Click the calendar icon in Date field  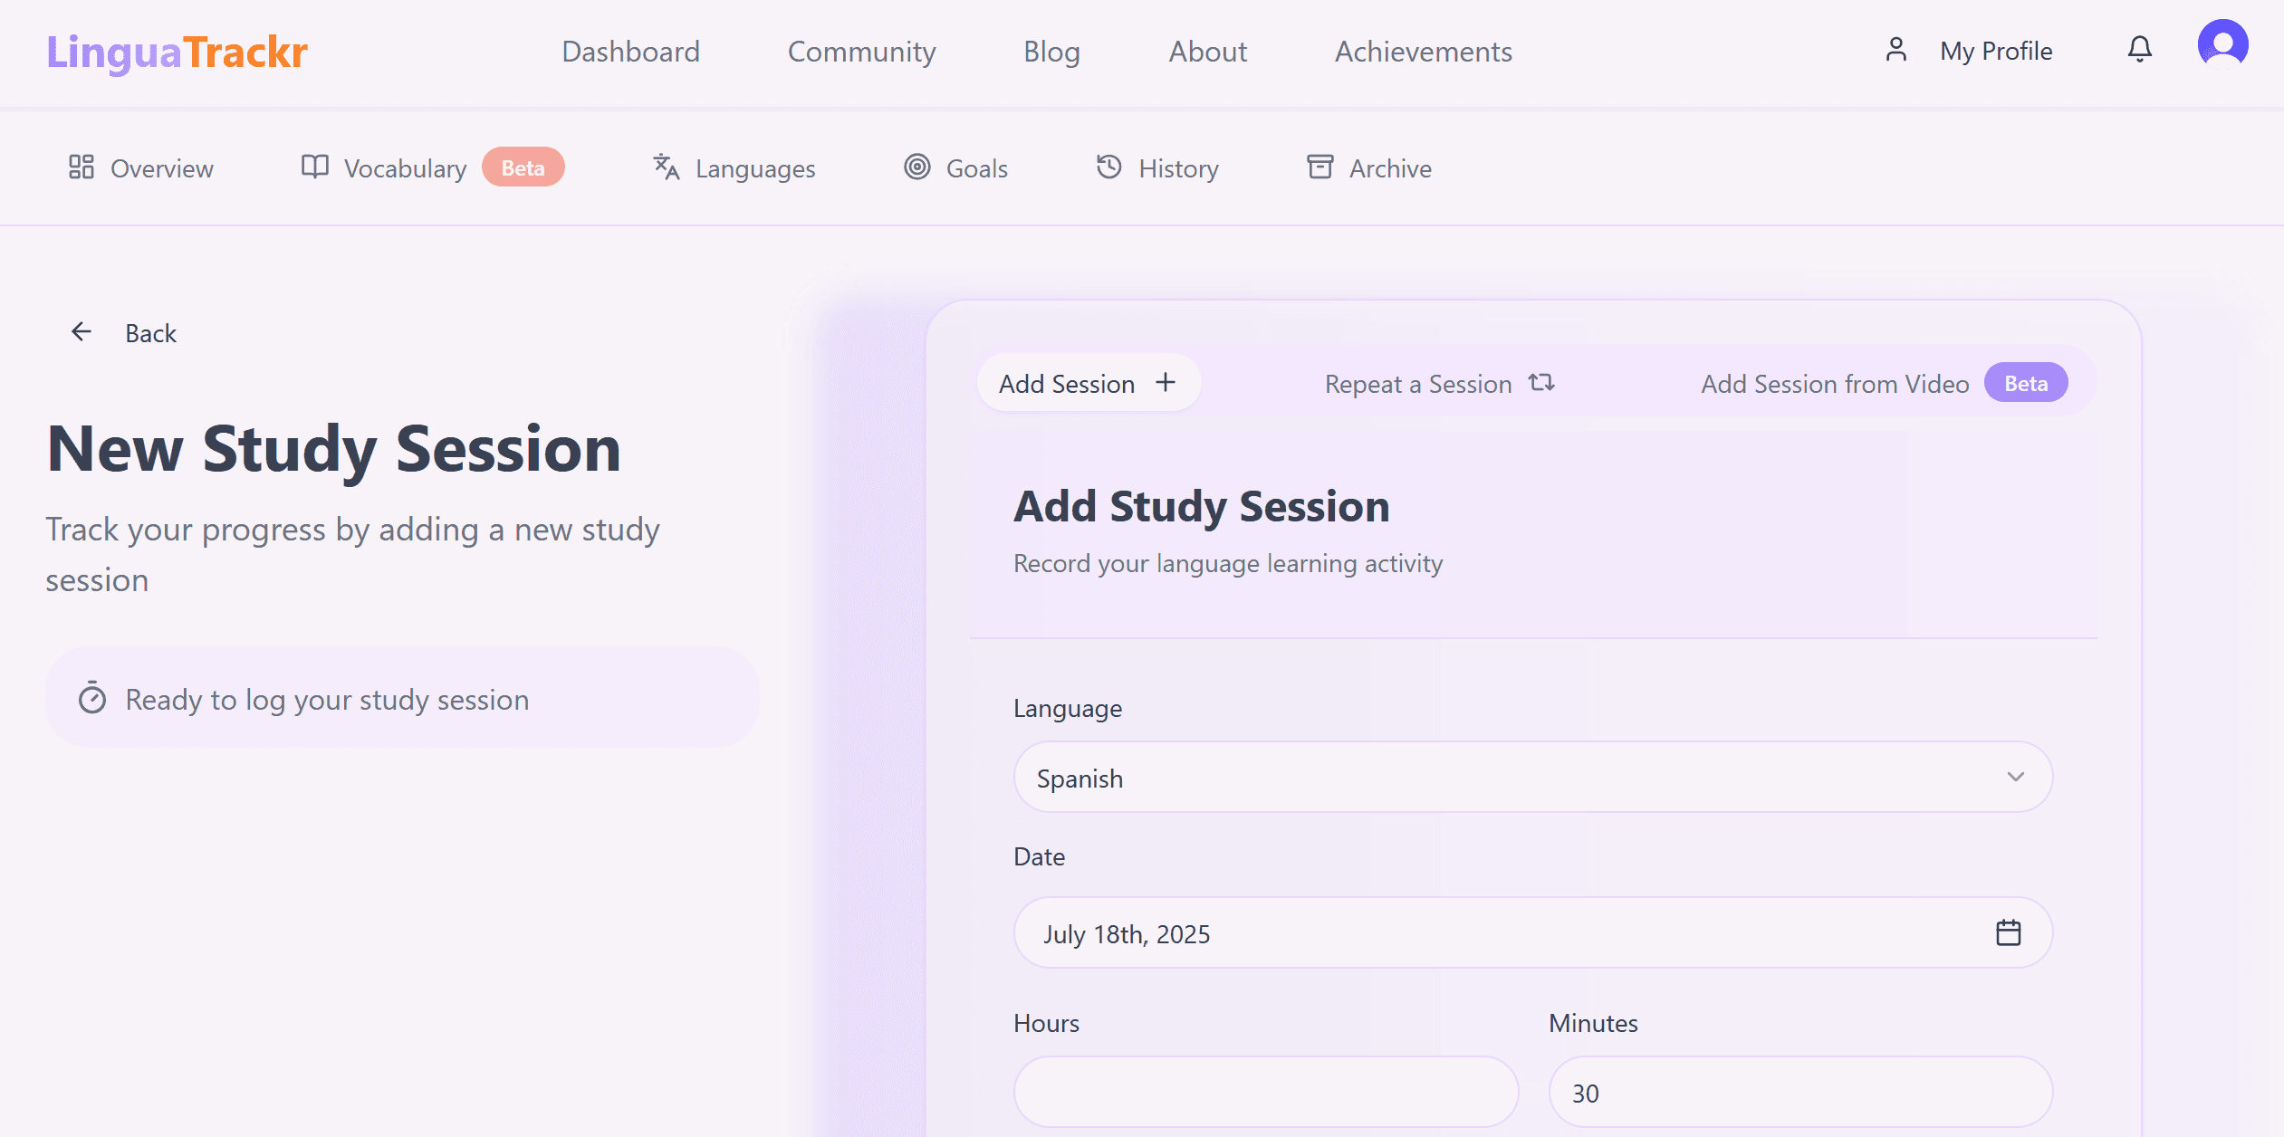coord(2008,932)
